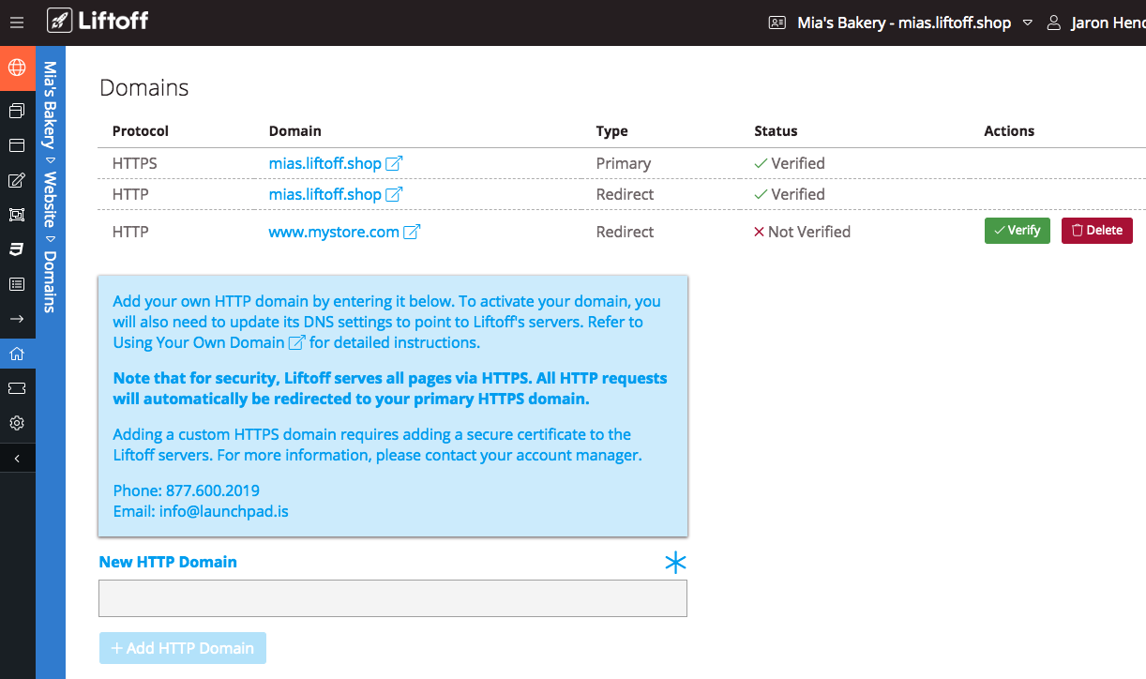Collapse the sidebar with the chevron

(x=17, y=459)
